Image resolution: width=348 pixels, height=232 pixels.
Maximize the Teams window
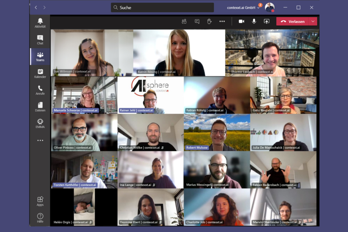click(298, 8)
